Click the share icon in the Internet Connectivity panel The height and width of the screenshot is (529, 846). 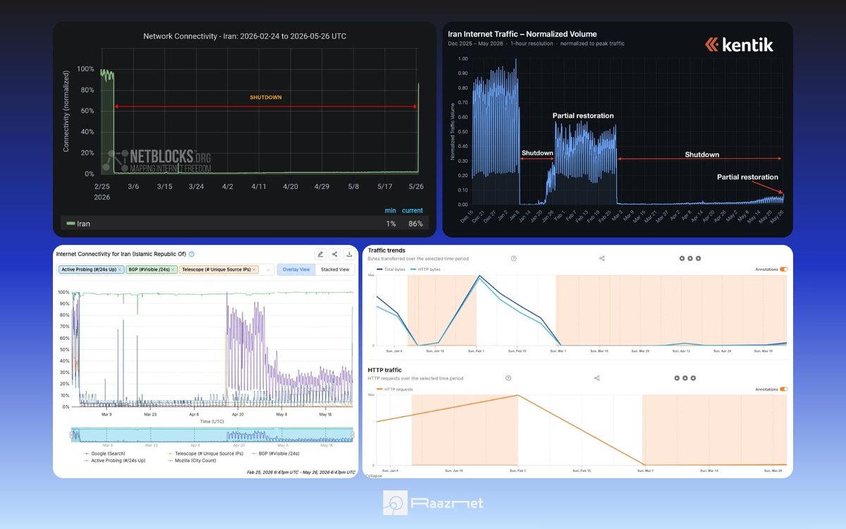click(x=334, y=255)
